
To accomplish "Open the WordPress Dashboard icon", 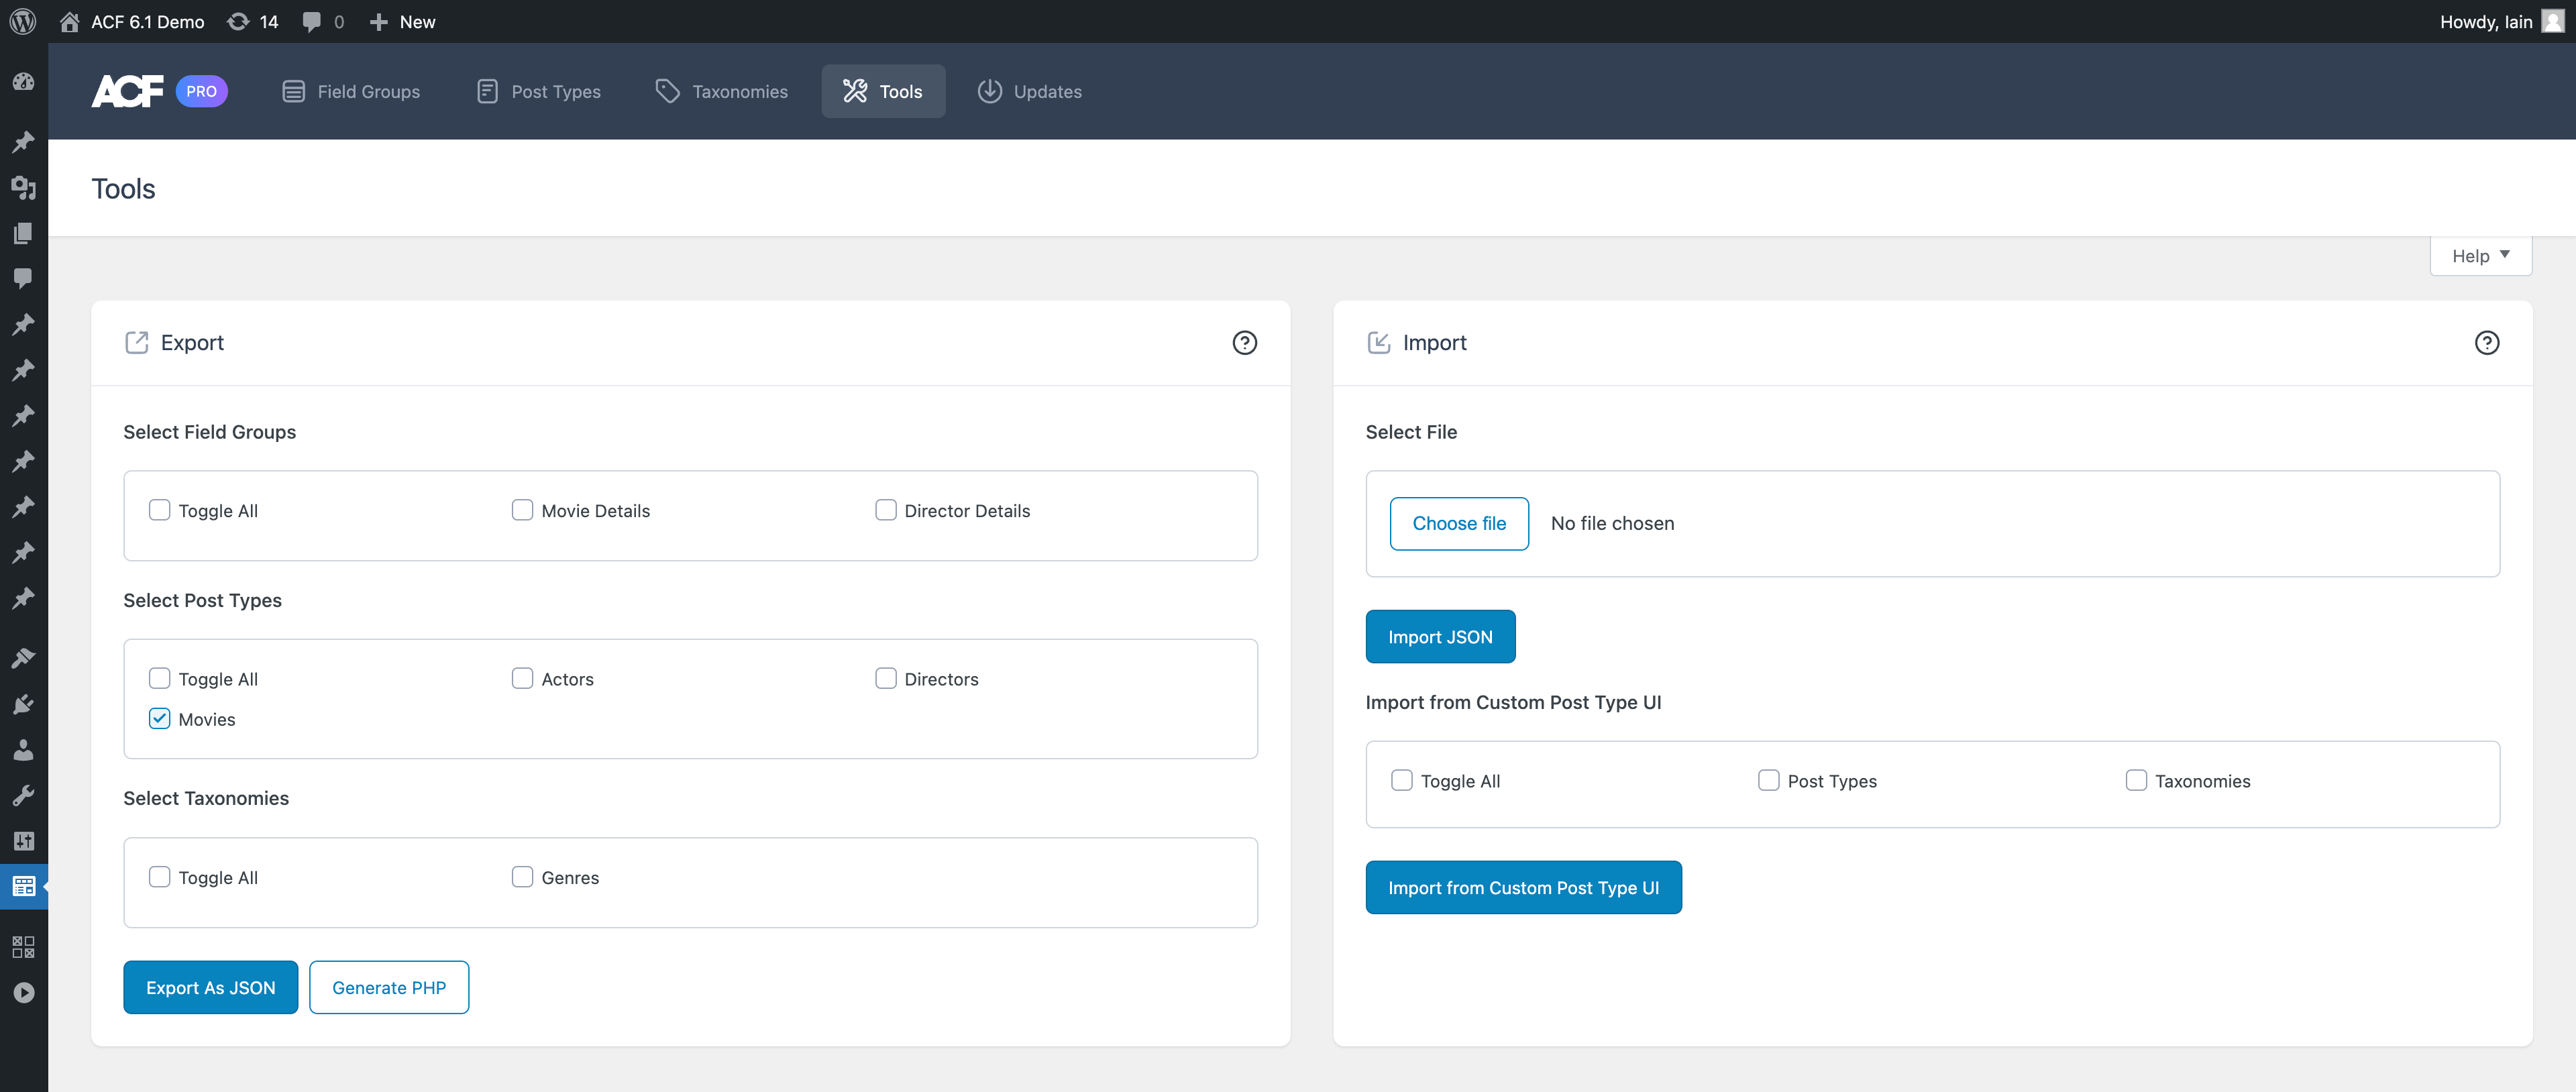I will pos(23,82).
